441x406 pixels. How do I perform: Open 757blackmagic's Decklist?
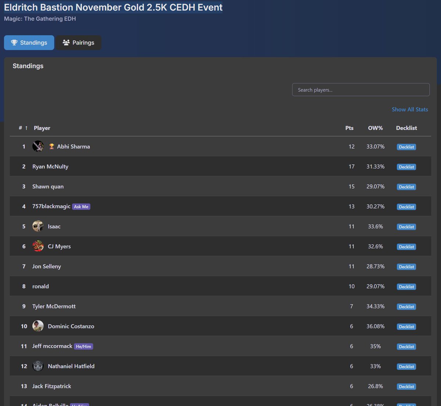click(406, 207)
